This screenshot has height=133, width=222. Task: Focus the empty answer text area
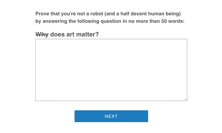[111, 70]
